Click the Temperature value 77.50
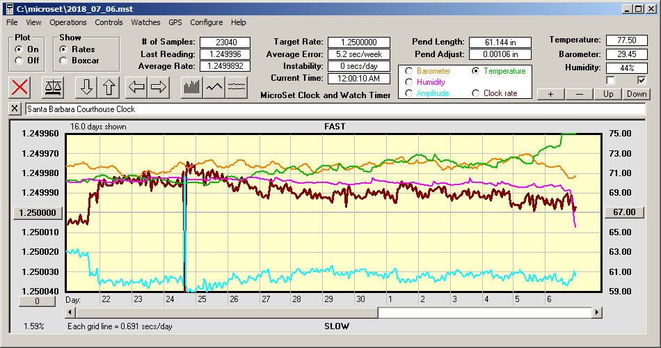Image resolution: width=661 pixels, height=348 pixels. [x=626, y=40]
